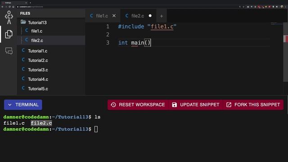Collapse the TERMINAL panel dropdown
288x162 pixels.
click(23, 105)
